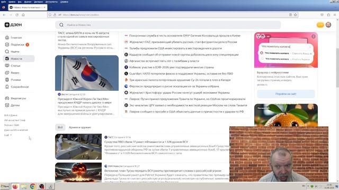This screenshot has width=339, height=190.
Task: Toggle reader view icon in address bar
Action: [290, 15]
